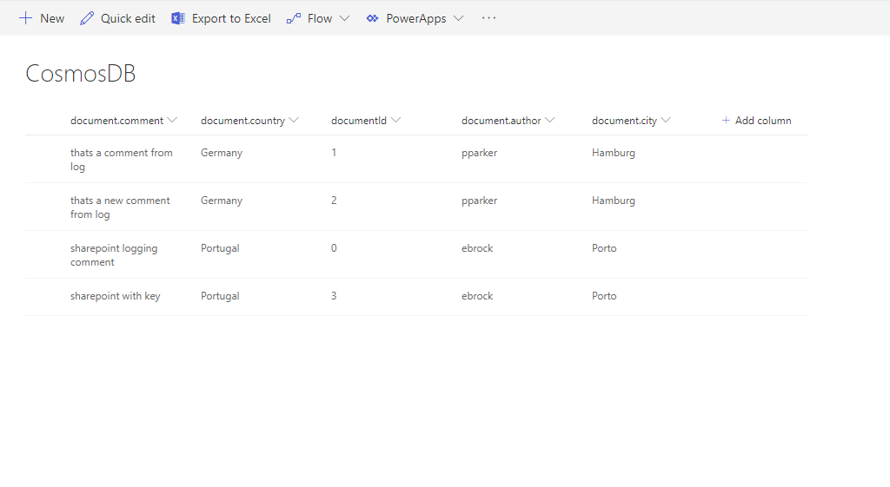Open the document.comment column dropdown

[172, 121]
